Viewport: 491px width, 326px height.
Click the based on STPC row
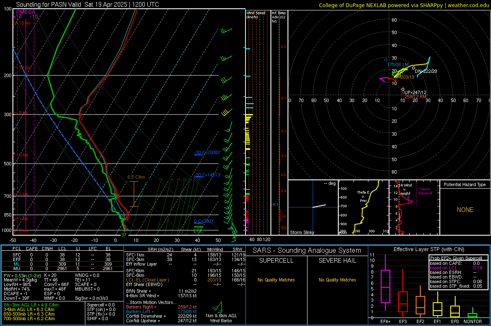click(456, 281)
